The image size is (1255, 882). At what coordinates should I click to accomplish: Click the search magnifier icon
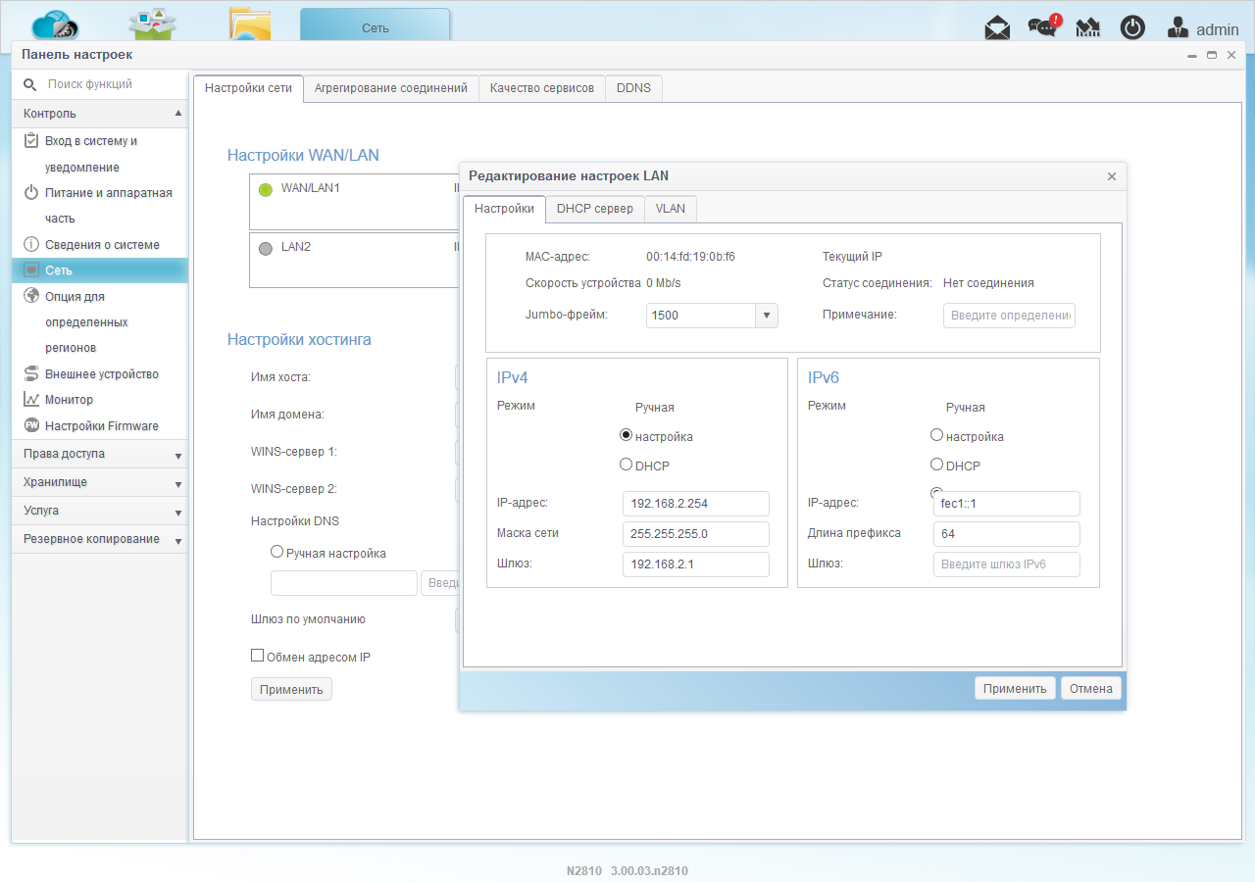[x=29, y=85]
